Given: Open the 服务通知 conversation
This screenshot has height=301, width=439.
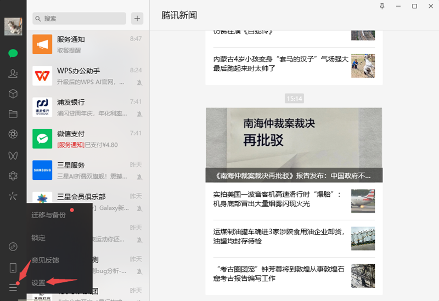Looking at the screenshot, I should coord(88,44).
